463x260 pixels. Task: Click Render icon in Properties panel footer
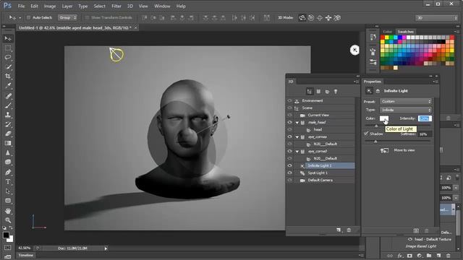[x=416, y=230]
